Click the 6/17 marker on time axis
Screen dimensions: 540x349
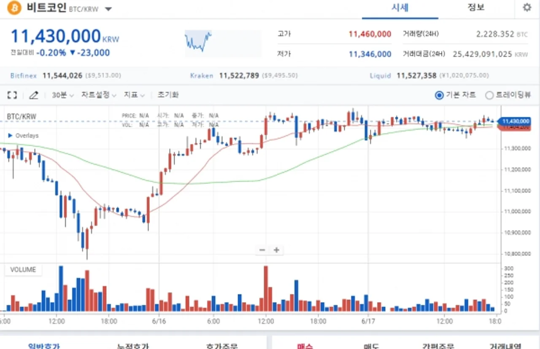pos(368,321)
